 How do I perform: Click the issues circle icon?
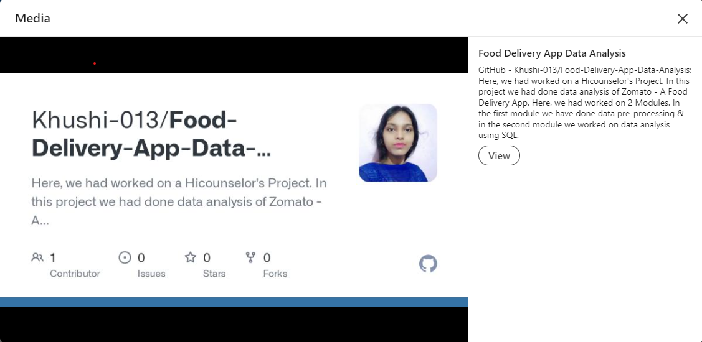pyautogui.click(x=125, y=257)
